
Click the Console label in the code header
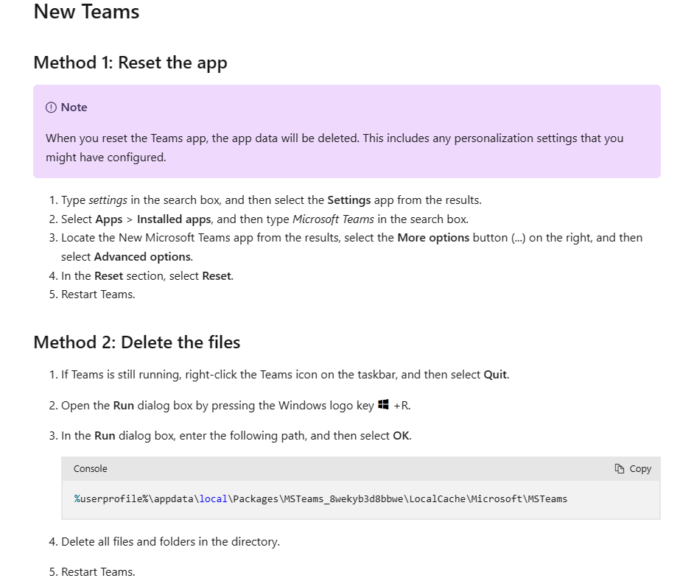tap(90, 469)
